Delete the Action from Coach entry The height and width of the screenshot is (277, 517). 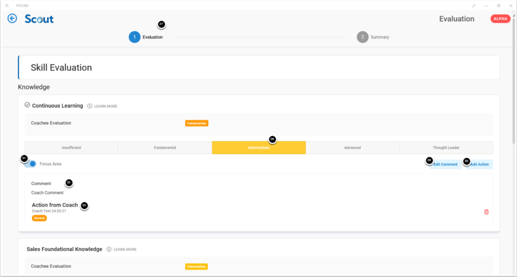[486, 212]
